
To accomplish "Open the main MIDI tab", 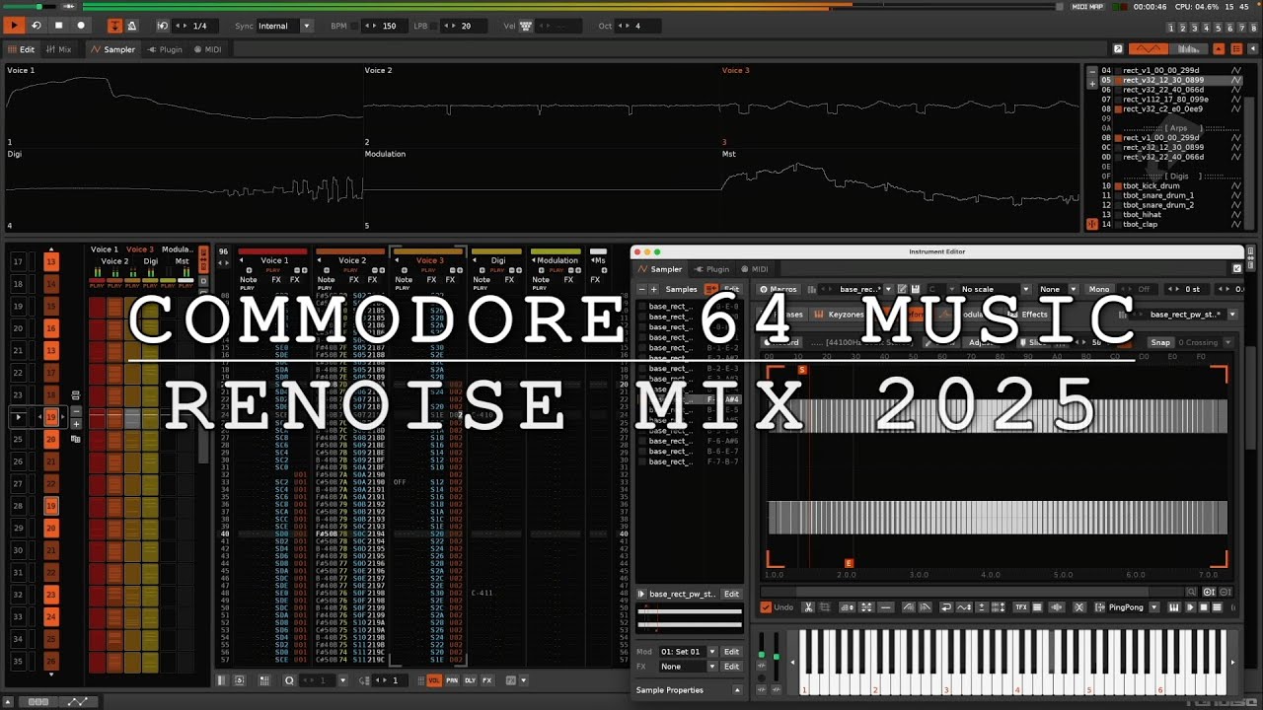I will pyautogui.click(x=208, y=49).
